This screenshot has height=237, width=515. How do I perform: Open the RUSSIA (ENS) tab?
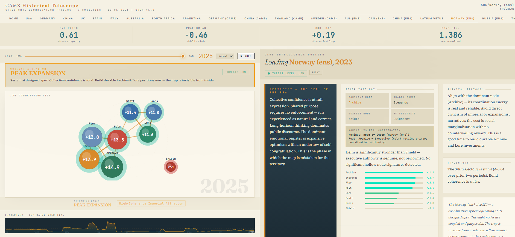pyautogui.click(x=493, y=19)
